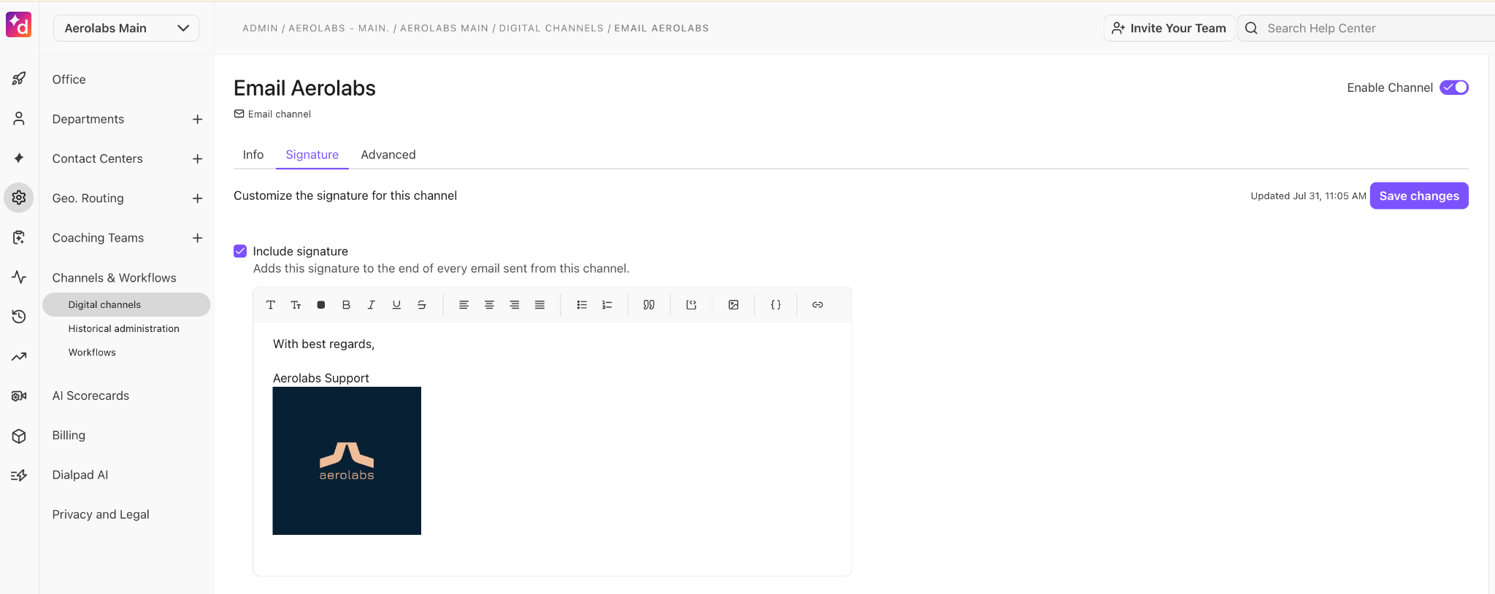This screenshot has height=594, width=1495.
Task: Align signature text right
Action: click(x=515, y=305)
